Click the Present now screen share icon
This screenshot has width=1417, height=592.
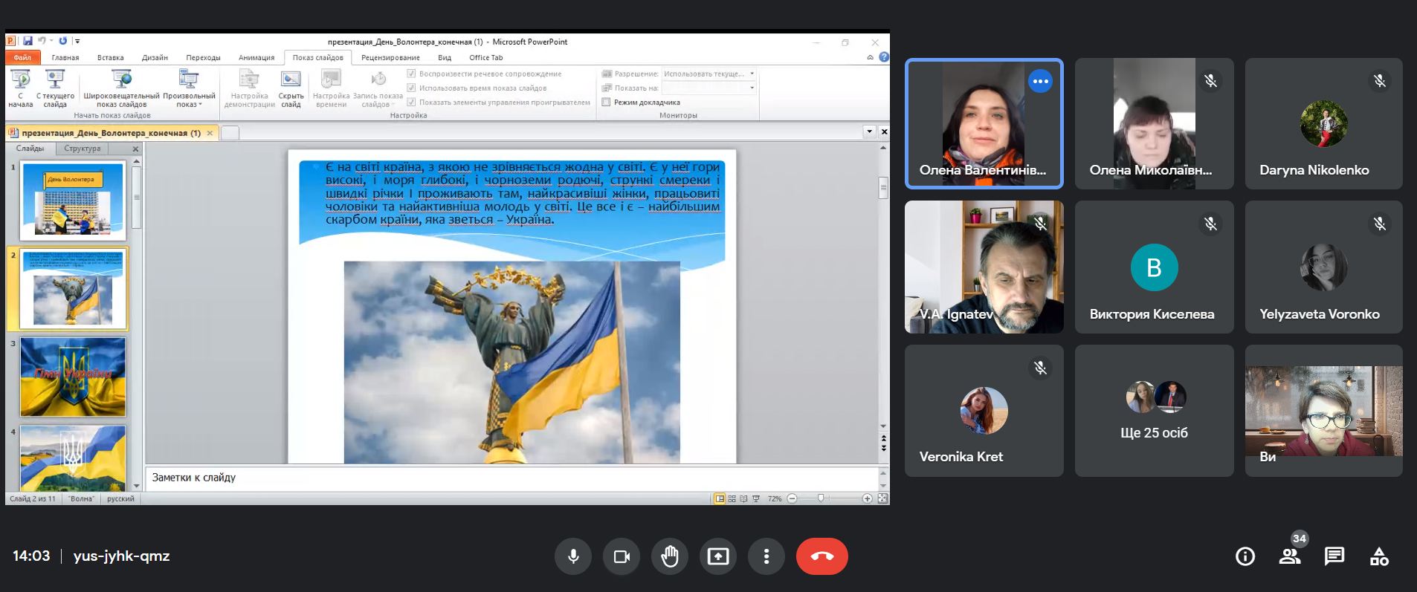tap(718, 556)
